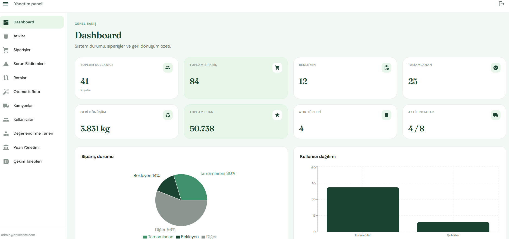Navigate to Çekim Talepleri
The height and width of the screenshot is (239, 509).
coord(32,161)
